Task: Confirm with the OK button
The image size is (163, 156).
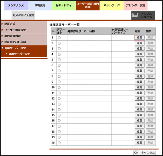Action: [136, 153]
